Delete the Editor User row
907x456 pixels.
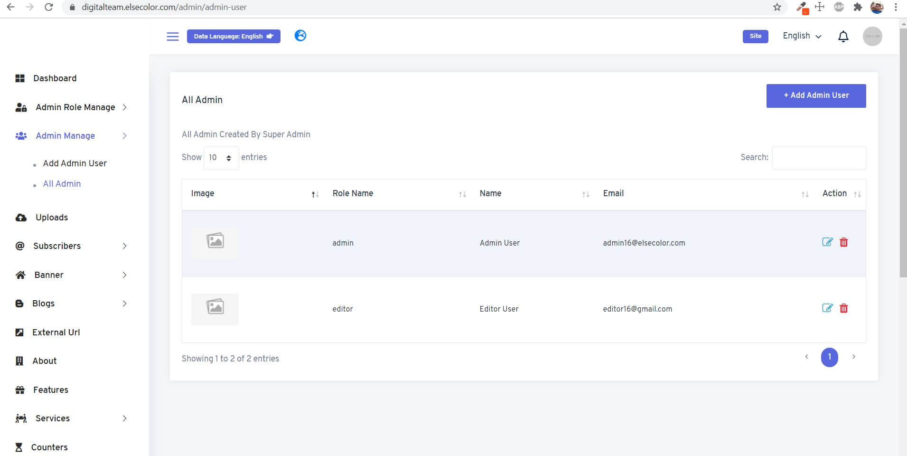point(843,308)
